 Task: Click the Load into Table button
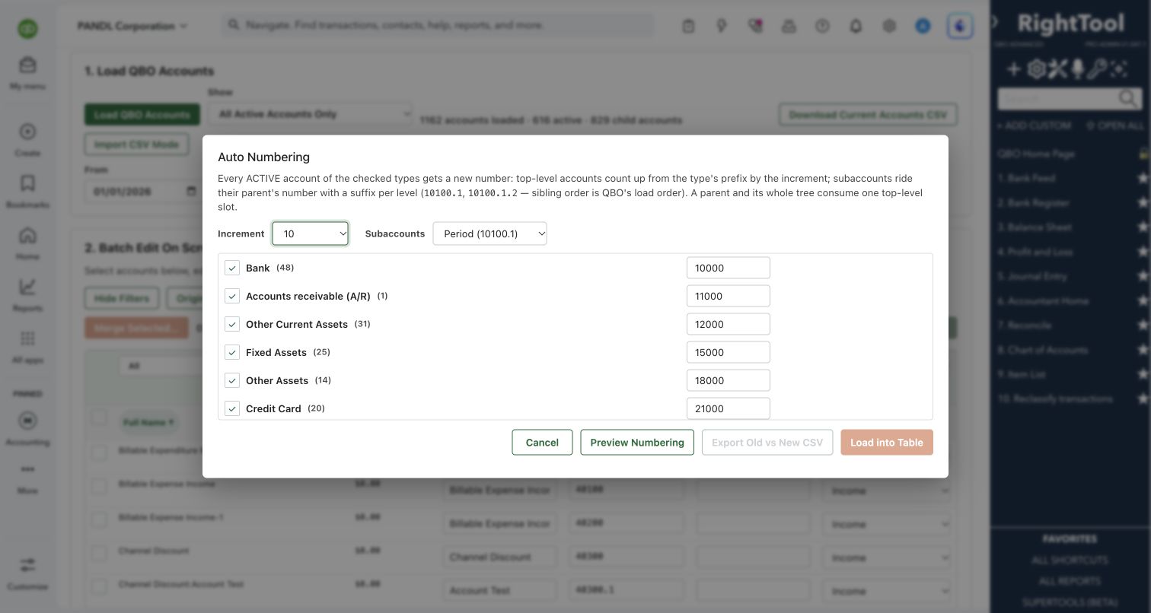(x=887, y=443)
